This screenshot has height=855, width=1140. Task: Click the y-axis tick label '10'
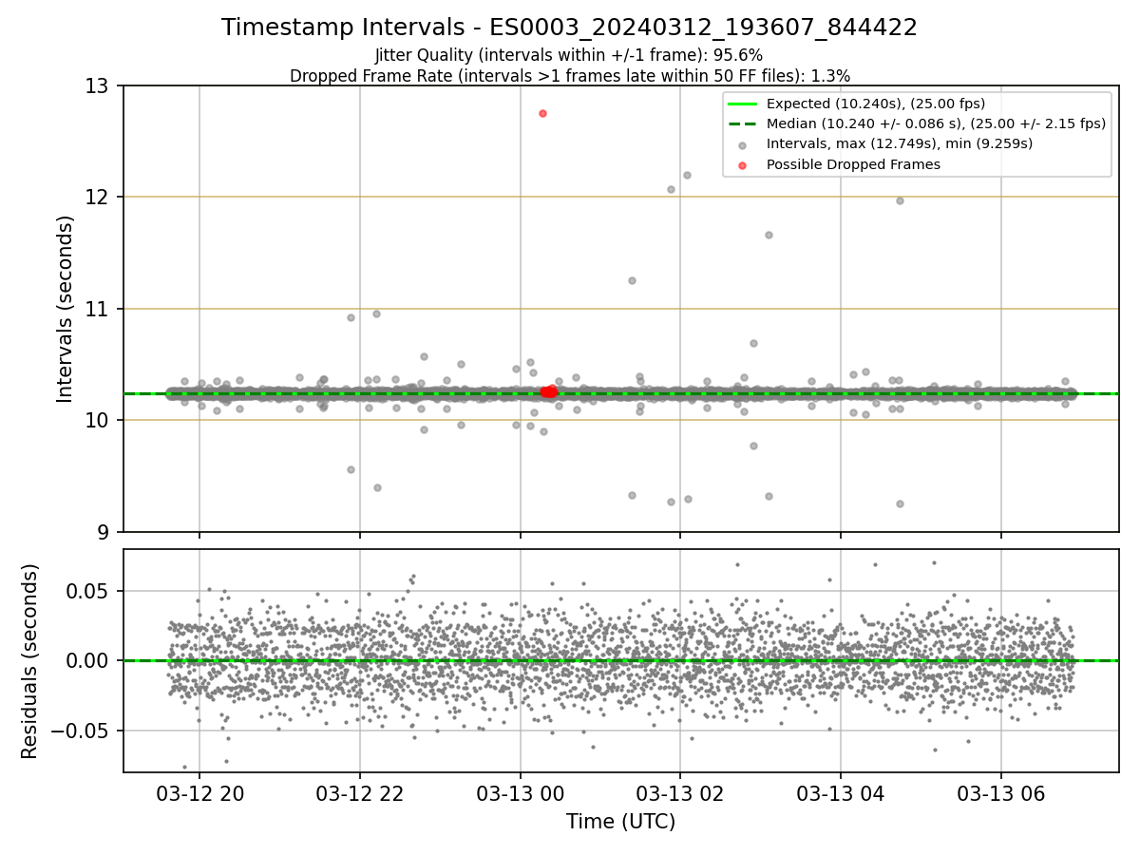click(99, 420)
